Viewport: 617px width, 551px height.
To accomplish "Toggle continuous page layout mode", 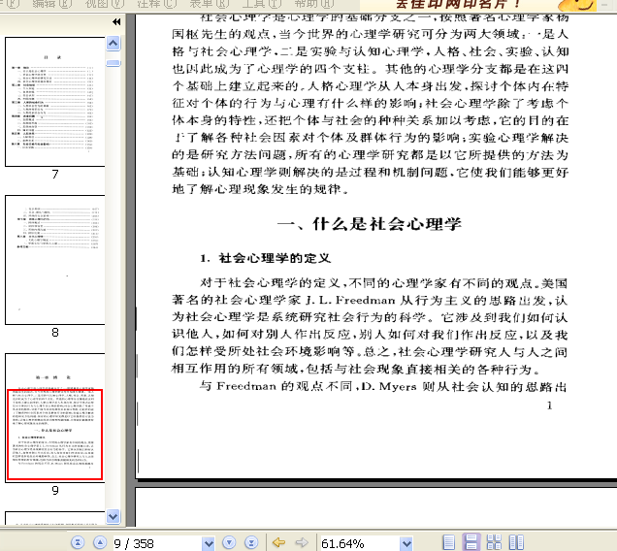I will (471, 542).
